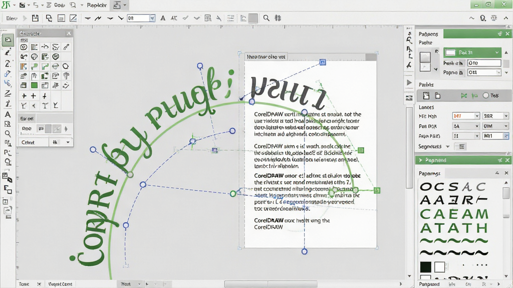Click the Paths value input field

(x=484, y=63)
